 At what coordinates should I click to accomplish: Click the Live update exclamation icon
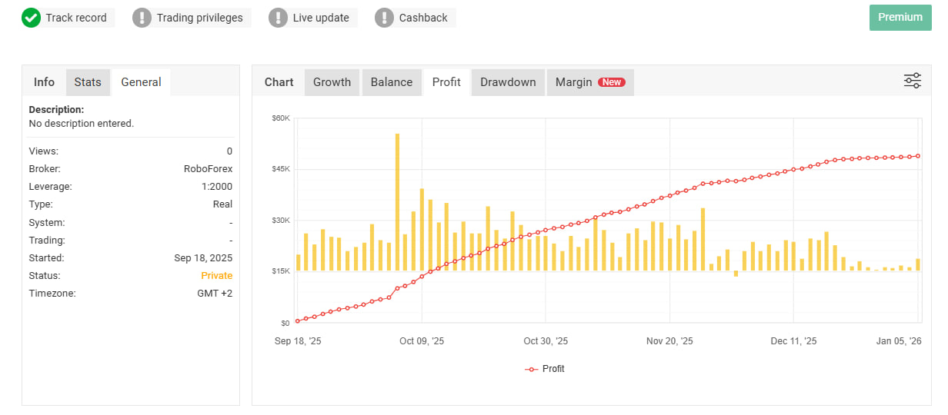click(278, 18)
